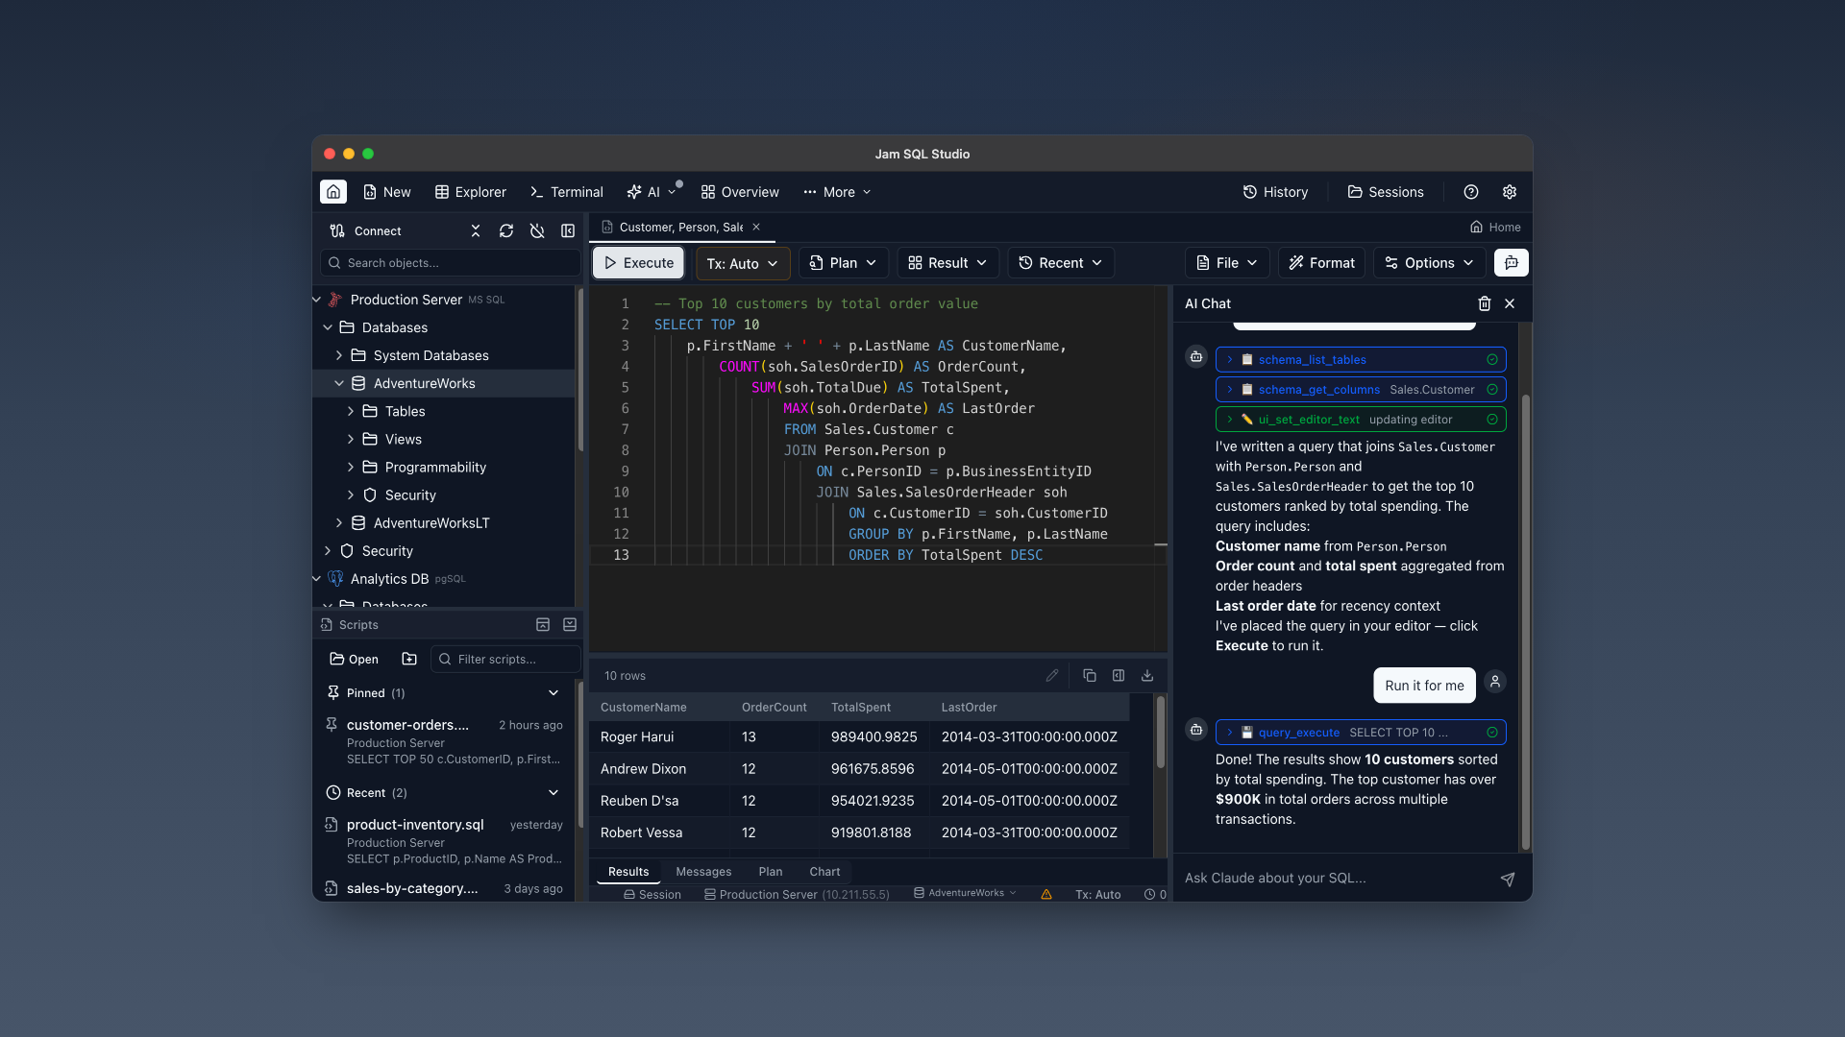This screenshot has height=1037, width=1845.
Task: Open the Tx: Auto transaction dropdown
Action: pyautogui.click(x=742, y=263)
